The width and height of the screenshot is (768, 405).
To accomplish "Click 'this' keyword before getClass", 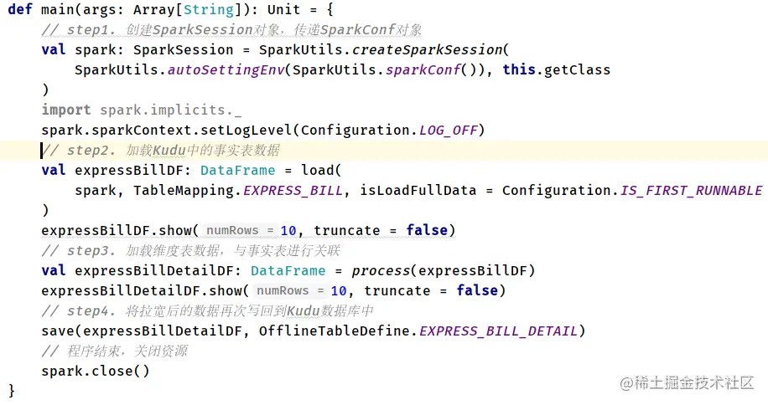I will point(519,69).
